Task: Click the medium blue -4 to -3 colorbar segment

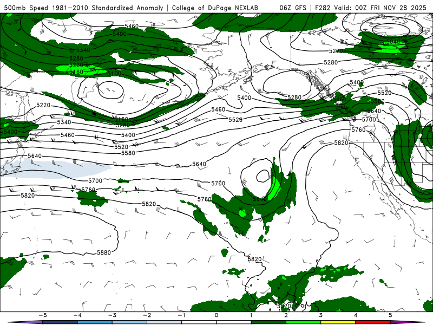Action: coord(95,322)
